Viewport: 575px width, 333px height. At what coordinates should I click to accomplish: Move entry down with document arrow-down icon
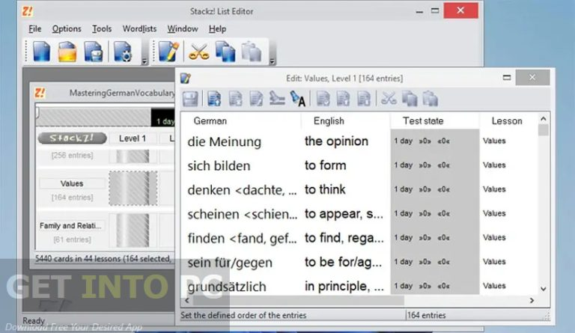pos(364,99)
